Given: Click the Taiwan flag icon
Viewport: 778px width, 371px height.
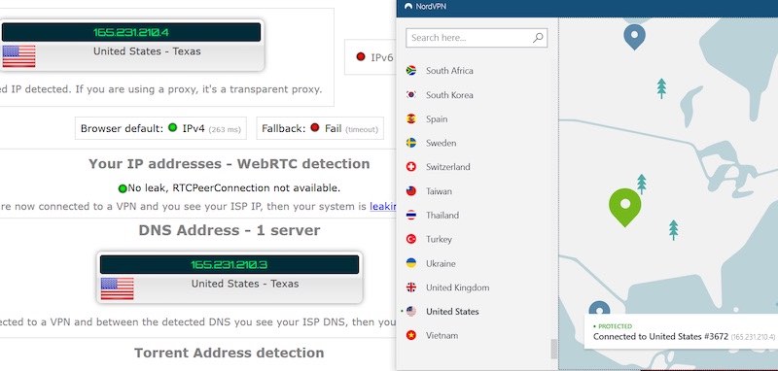Looking at the screenshot, I should pos(410,191).
